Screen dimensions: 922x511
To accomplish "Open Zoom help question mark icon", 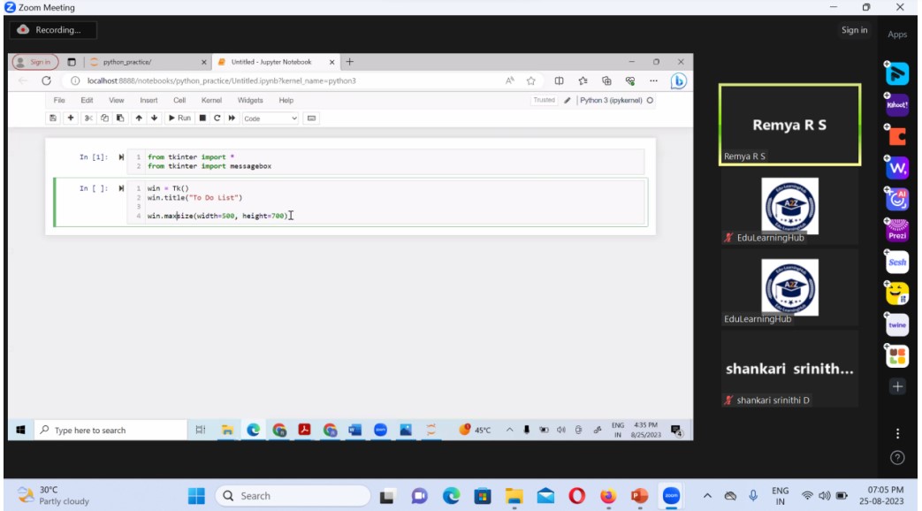I will pyautogui.click(x=897, y=457).
